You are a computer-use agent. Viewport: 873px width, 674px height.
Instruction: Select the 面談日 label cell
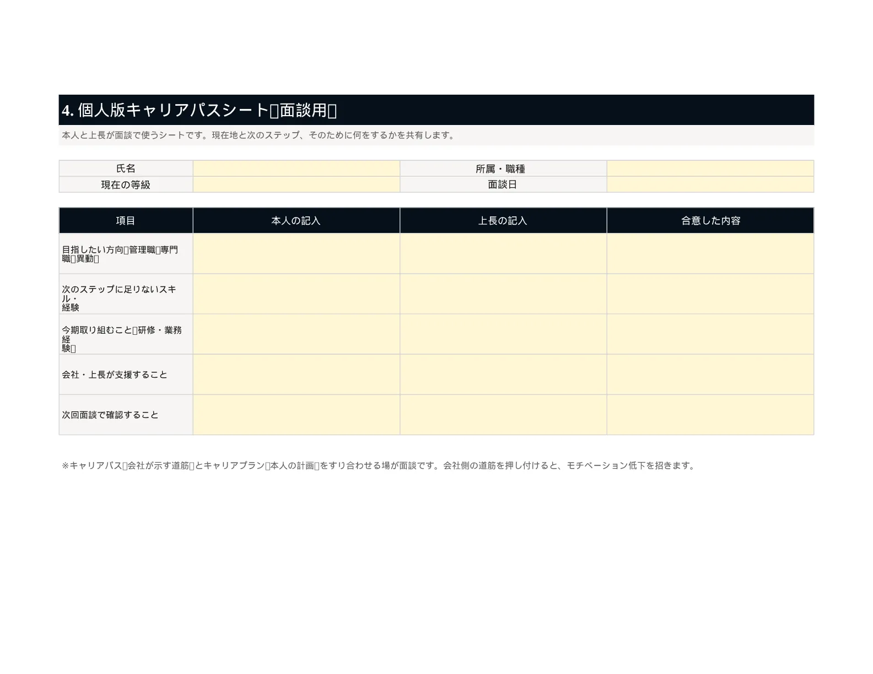(x=503, y=184)
